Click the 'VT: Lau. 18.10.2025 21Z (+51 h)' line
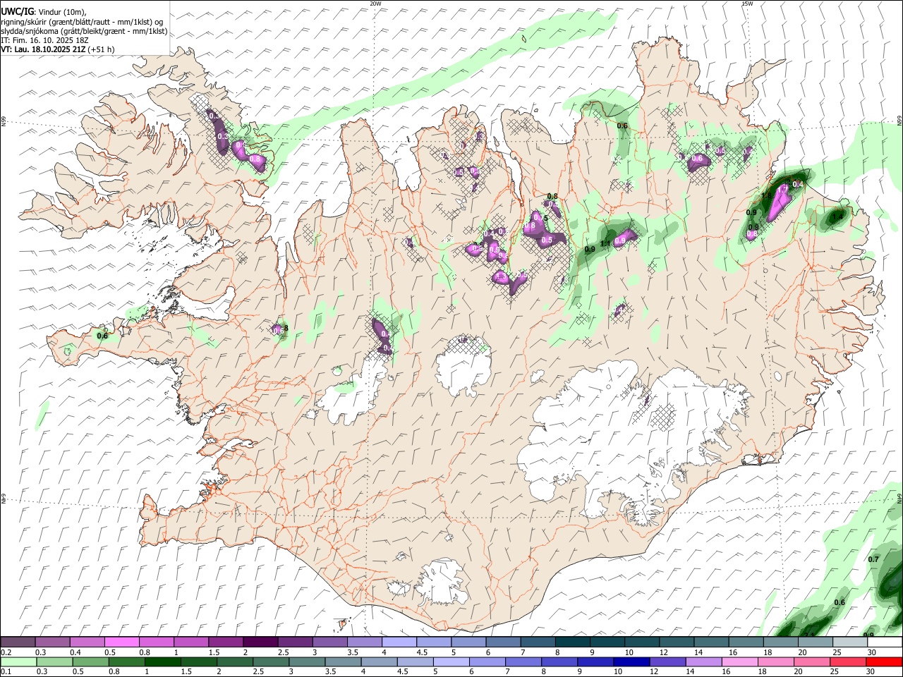The image size is (903, 677). pos(58,49)
